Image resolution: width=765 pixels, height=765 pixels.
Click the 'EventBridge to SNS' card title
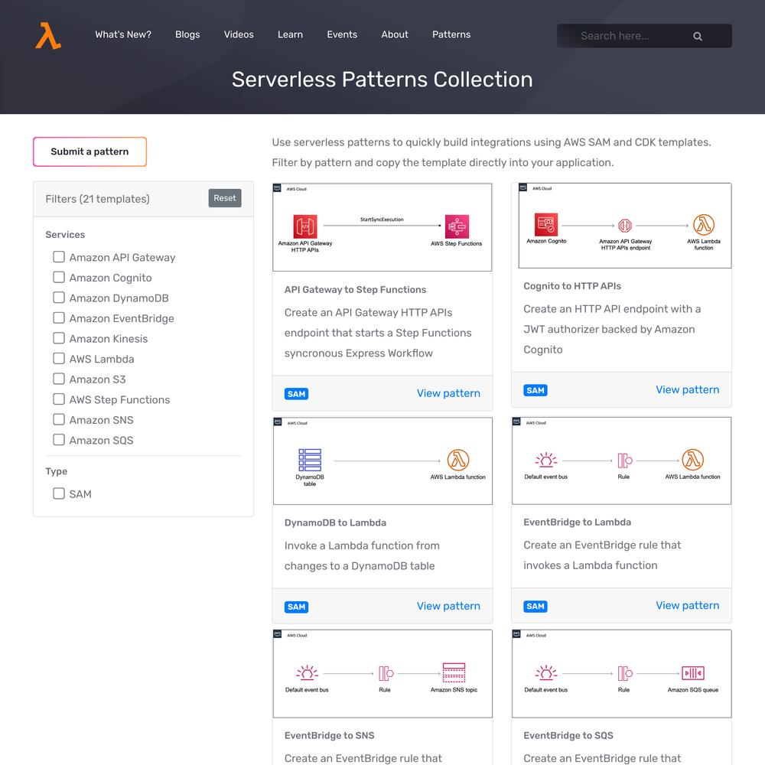pyautogui.click(x=329, y=736)
